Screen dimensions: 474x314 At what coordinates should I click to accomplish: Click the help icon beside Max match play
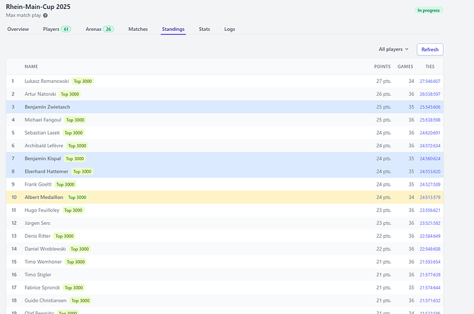click(x=45, y=15)
